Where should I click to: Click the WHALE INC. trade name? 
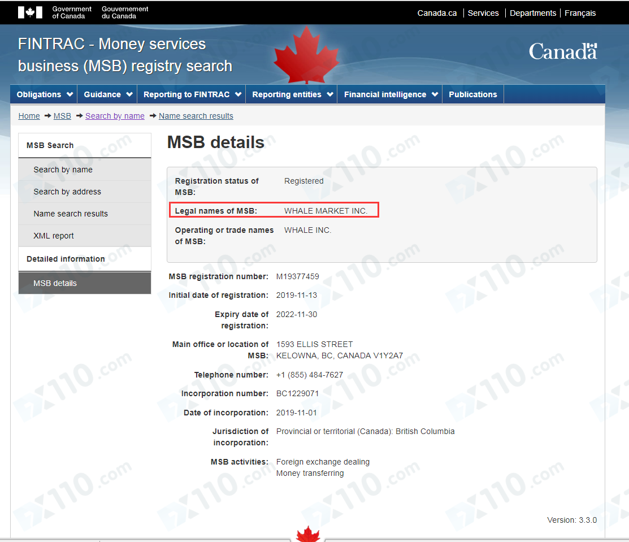[307, 230]
